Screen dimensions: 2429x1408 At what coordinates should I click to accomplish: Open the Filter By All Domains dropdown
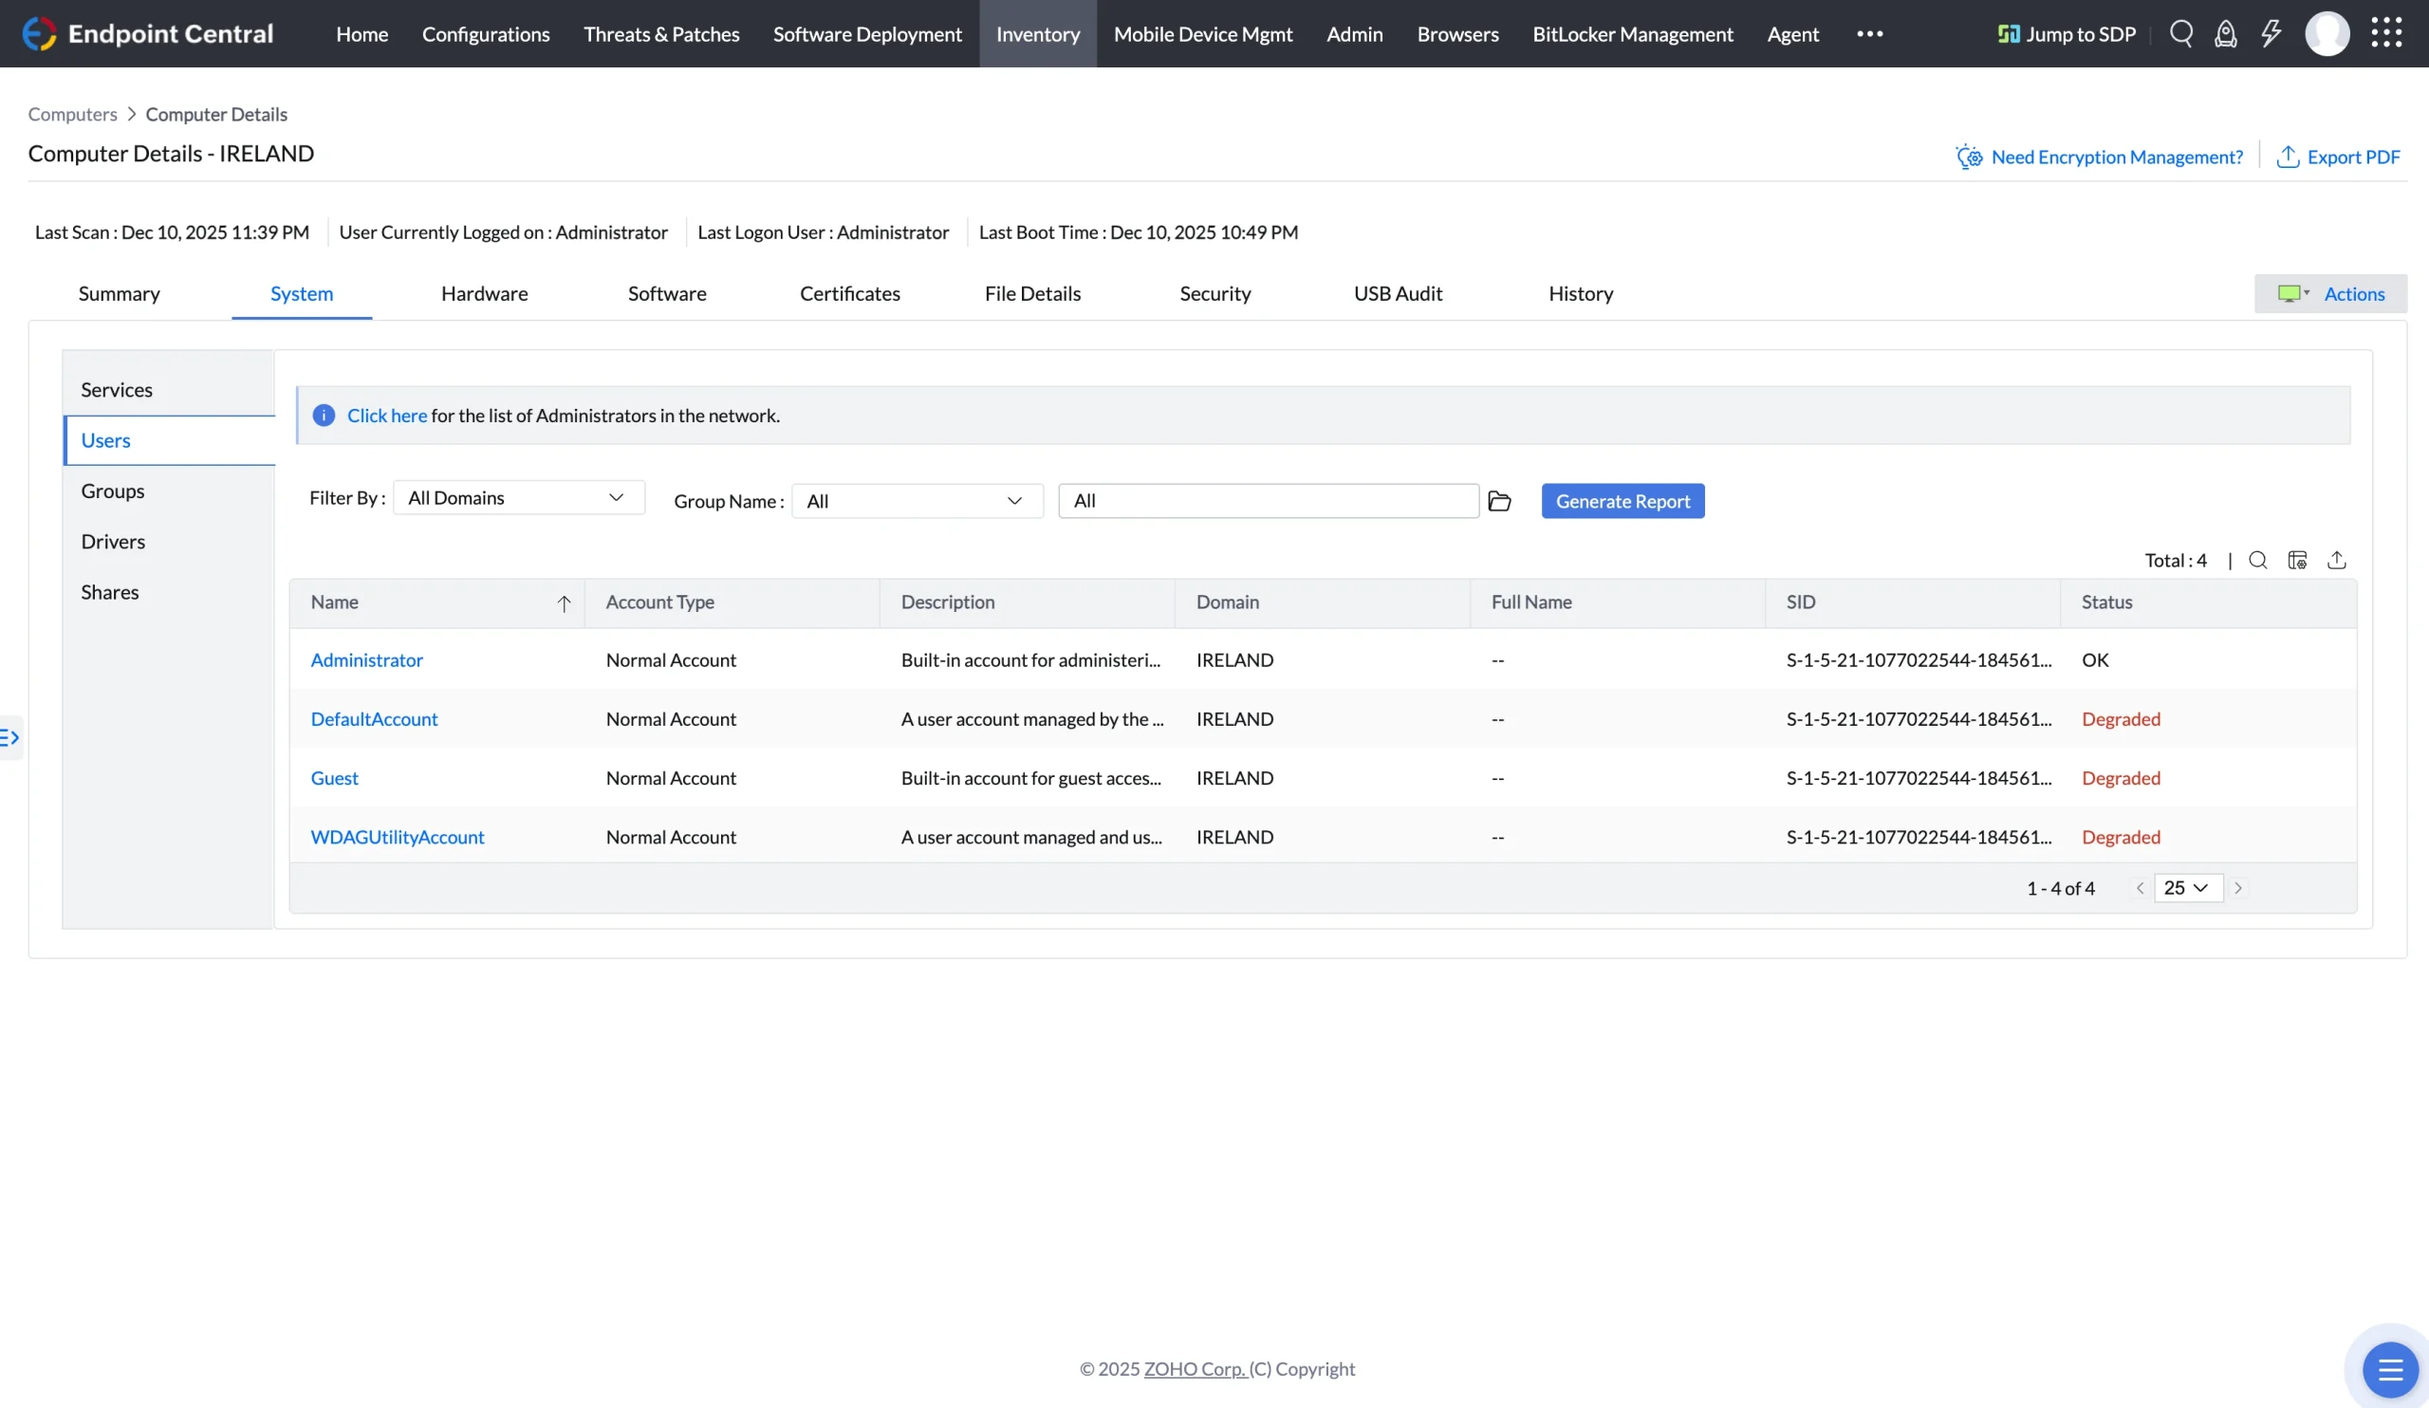[x=519, y=498]
